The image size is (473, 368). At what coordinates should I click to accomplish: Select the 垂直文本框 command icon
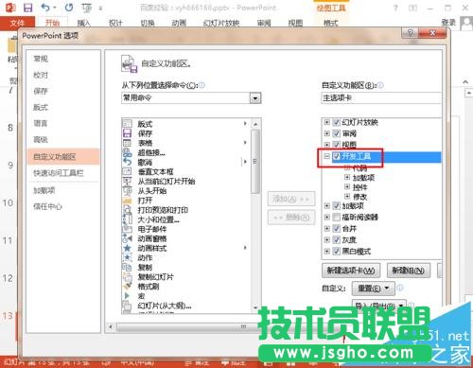click(x=127, y=171)
